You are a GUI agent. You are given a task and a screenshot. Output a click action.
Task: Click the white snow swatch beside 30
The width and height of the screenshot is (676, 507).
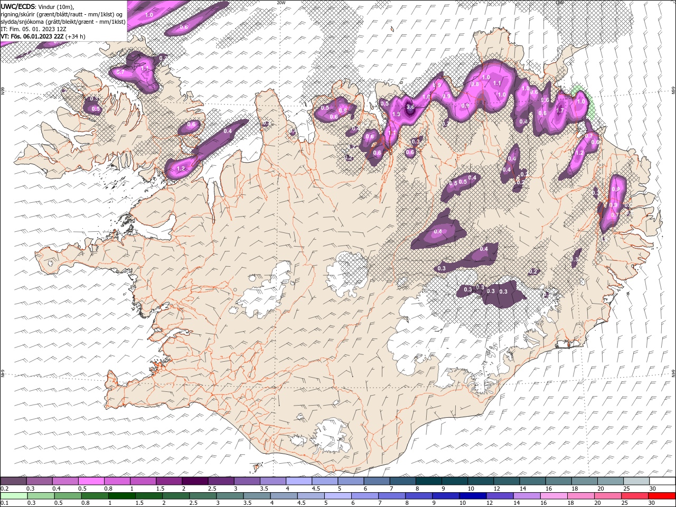click(x=662, y=481)
